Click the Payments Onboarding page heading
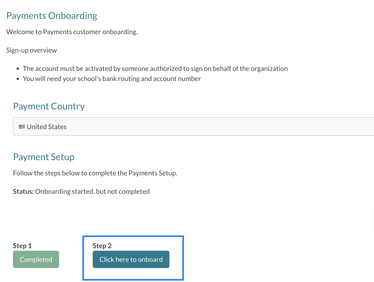Viewport: 374px width, 282px height. [x=52, y=16]
